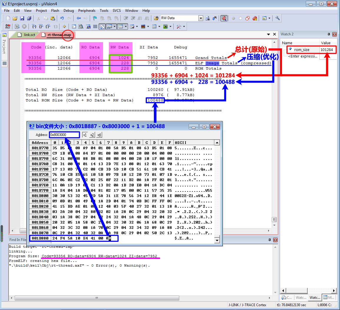The image size is (340, 310).
Task: Open the Flash menu
Action: (55, 10)
